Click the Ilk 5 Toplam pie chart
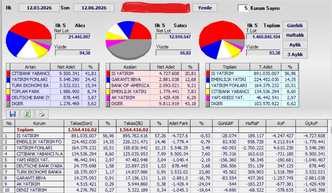 [x=222, y=40]
